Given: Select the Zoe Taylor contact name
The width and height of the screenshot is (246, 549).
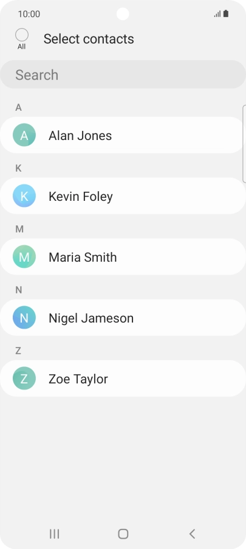Looking at the screenshot, I should coord(78,379).
